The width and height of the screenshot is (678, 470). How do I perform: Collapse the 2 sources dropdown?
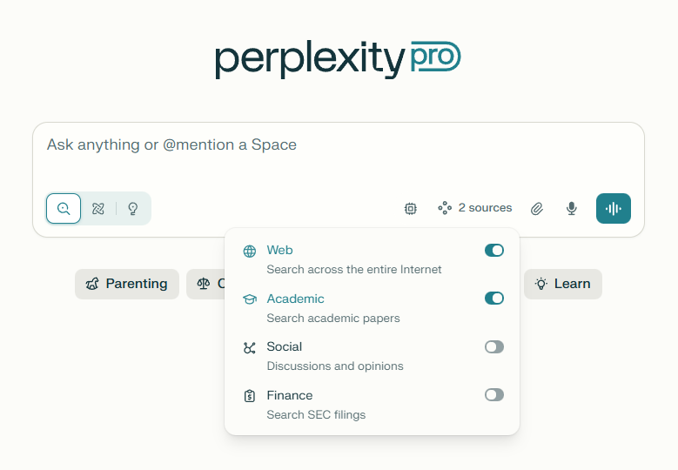pos(475,208)
